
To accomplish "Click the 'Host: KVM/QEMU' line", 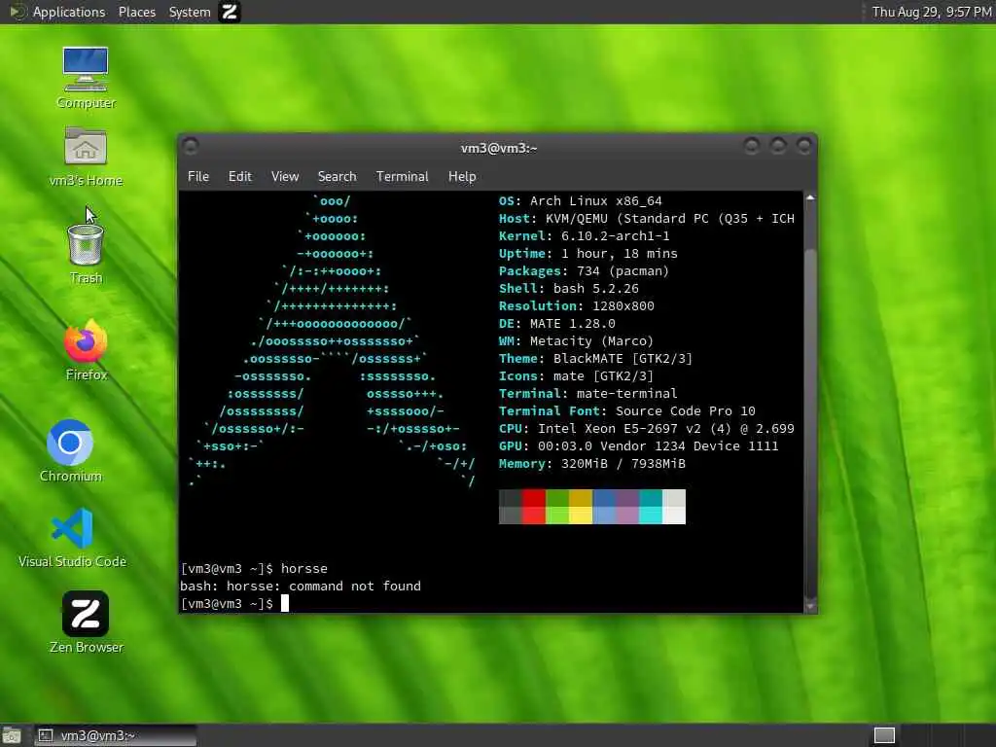I will click(x=647, y=219).
